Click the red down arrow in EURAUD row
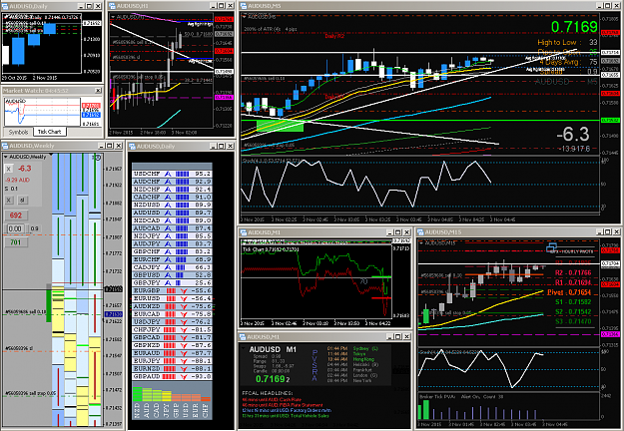 [x=184, y=353]
